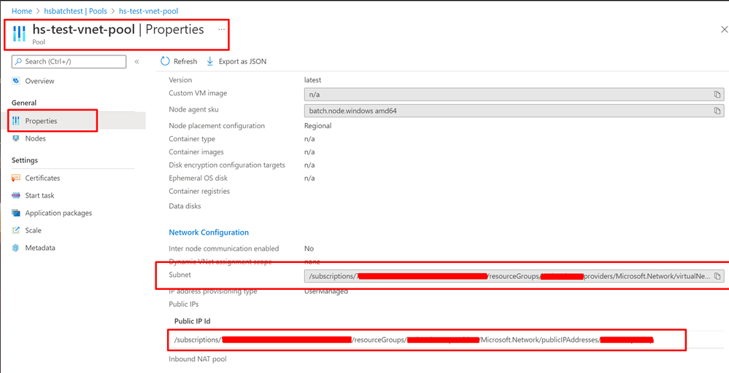This screenshot has width=729, height=373.
Task: Collapse the left navigation pane
Action: pos(137,62)
